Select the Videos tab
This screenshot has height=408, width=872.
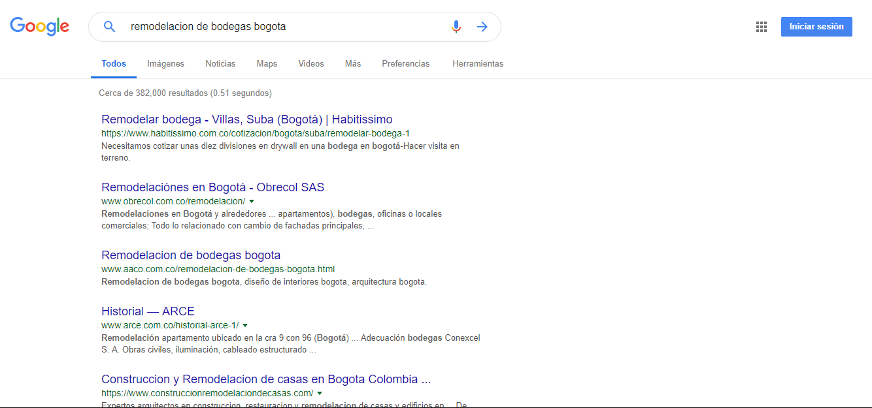point(311,64)
